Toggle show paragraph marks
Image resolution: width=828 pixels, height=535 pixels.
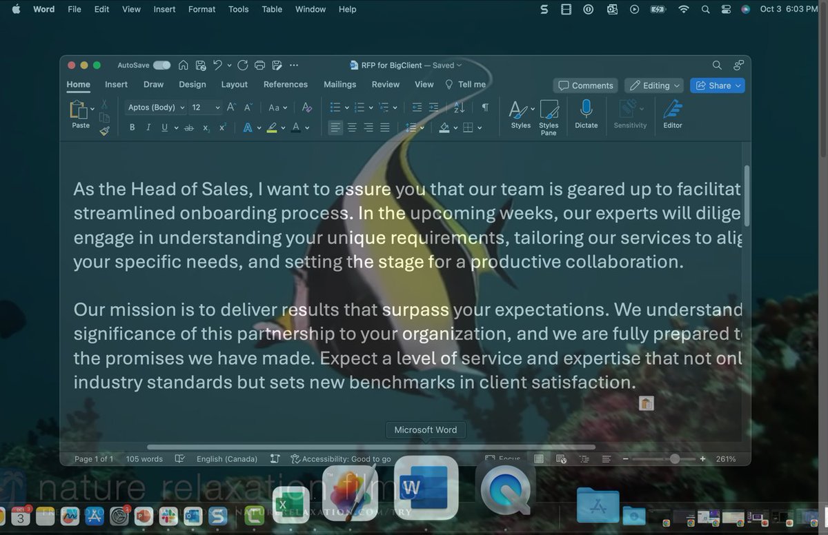pyautogui.click(x=485, y=108)
